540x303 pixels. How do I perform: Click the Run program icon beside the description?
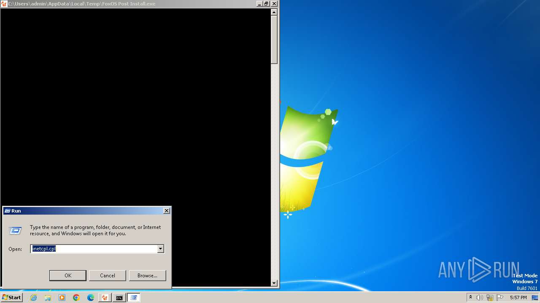point(15,230)
